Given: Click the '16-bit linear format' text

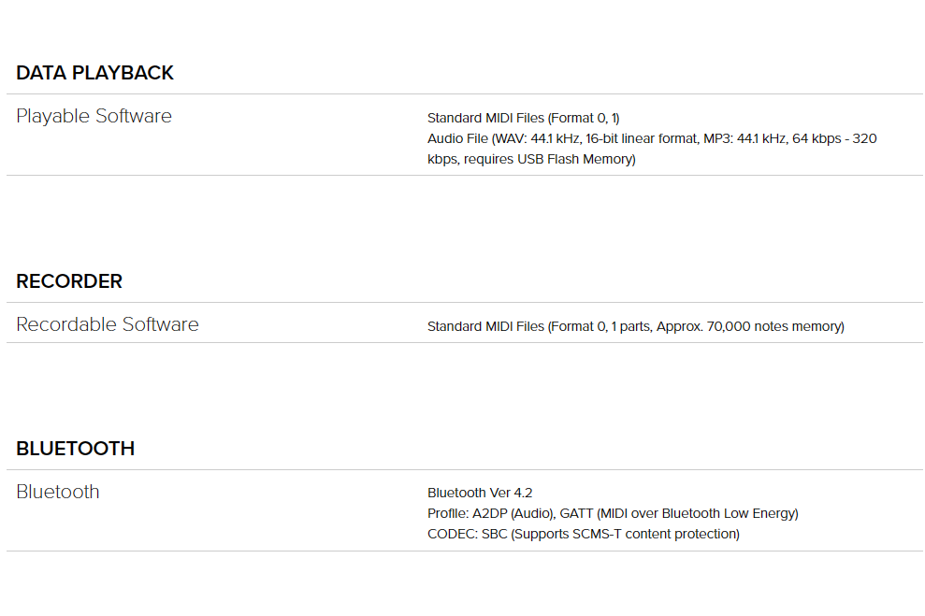Looking at the screenshot, I should (643, 138).
